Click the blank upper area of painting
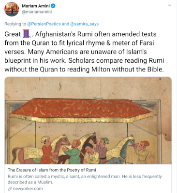 [88, 87]
